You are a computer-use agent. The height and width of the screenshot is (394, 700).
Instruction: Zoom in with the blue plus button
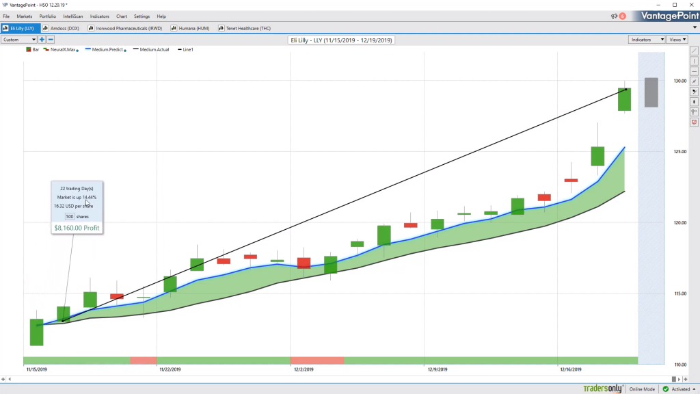pyautogui.click(x=42, y=40)
